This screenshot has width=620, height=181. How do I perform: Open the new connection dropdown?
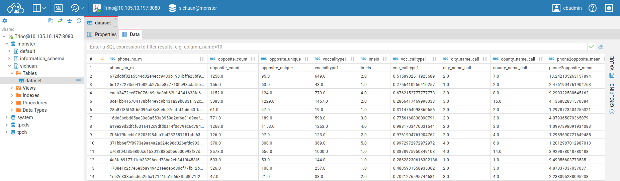(x=39, y=8)
